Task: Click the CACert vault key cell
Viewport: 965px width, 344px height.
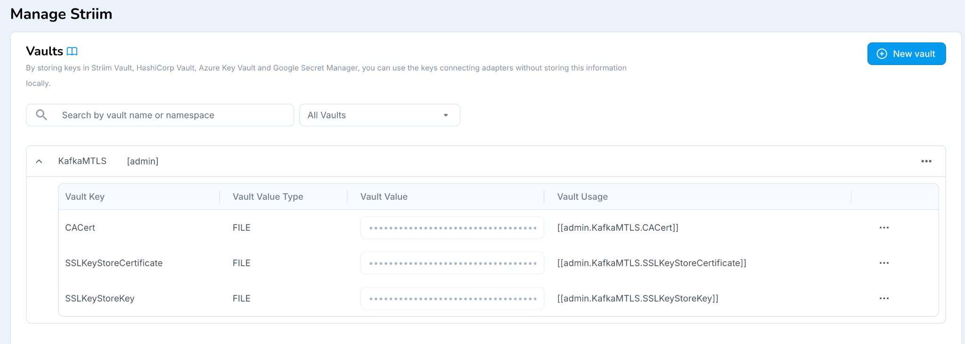Action: [x=80, y=228]
